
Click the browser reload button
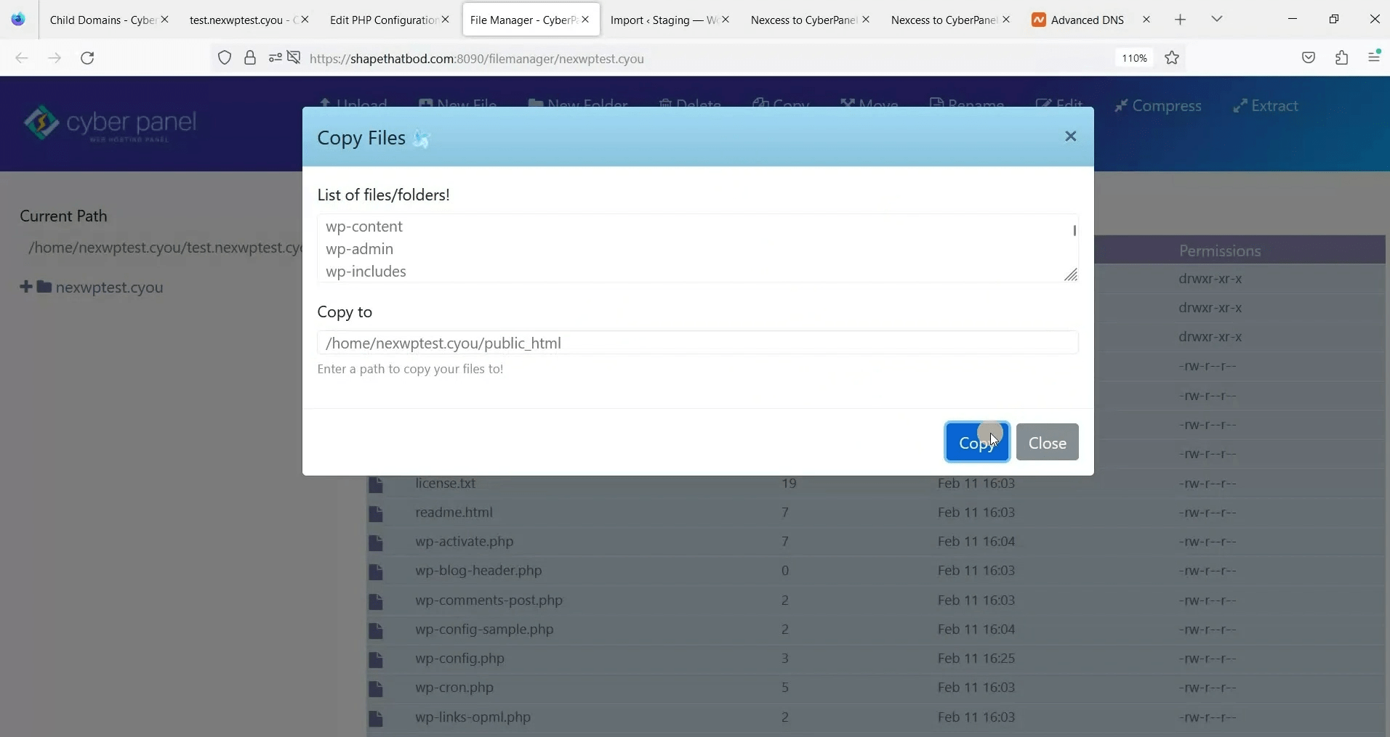[87, 58]
